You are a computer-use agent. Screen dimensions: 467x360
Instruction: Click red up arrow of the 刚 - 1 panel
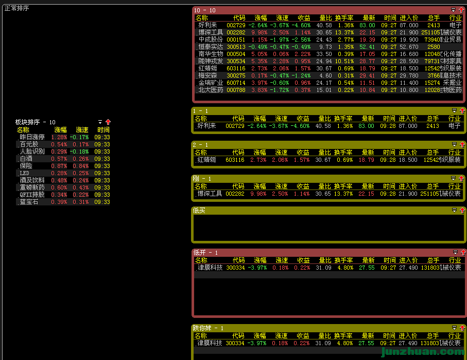pos(462,179)
